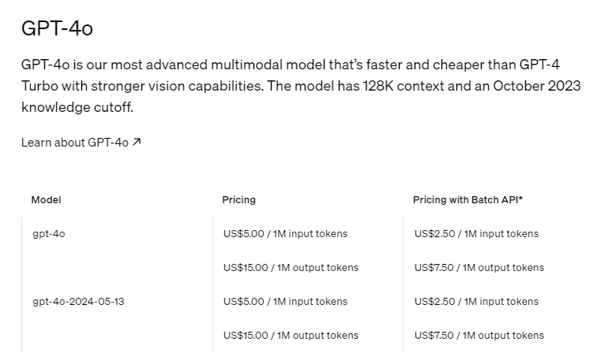Click the asterisk after Batch API header

521,199
